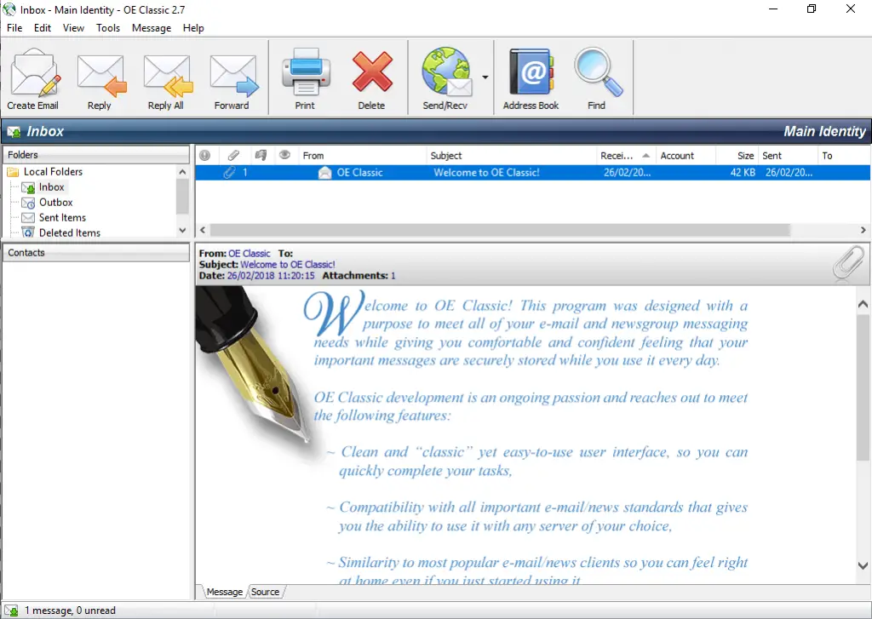This screenshot has height=619, width=872.
Task: Delete the selected email
Action: coord(372,77)
